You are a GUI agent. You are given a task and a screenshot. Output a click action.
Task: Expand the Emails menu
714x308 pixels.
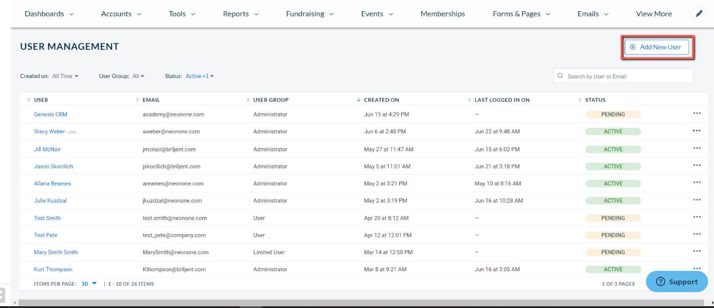593,14
